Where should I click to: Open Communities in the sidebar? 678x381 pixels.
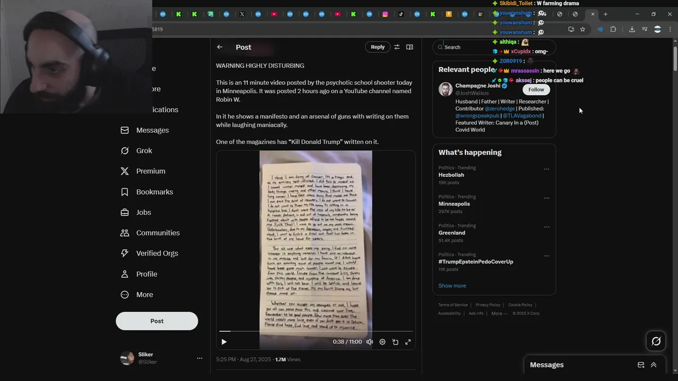pyautogui.click(x=157, y=233)
